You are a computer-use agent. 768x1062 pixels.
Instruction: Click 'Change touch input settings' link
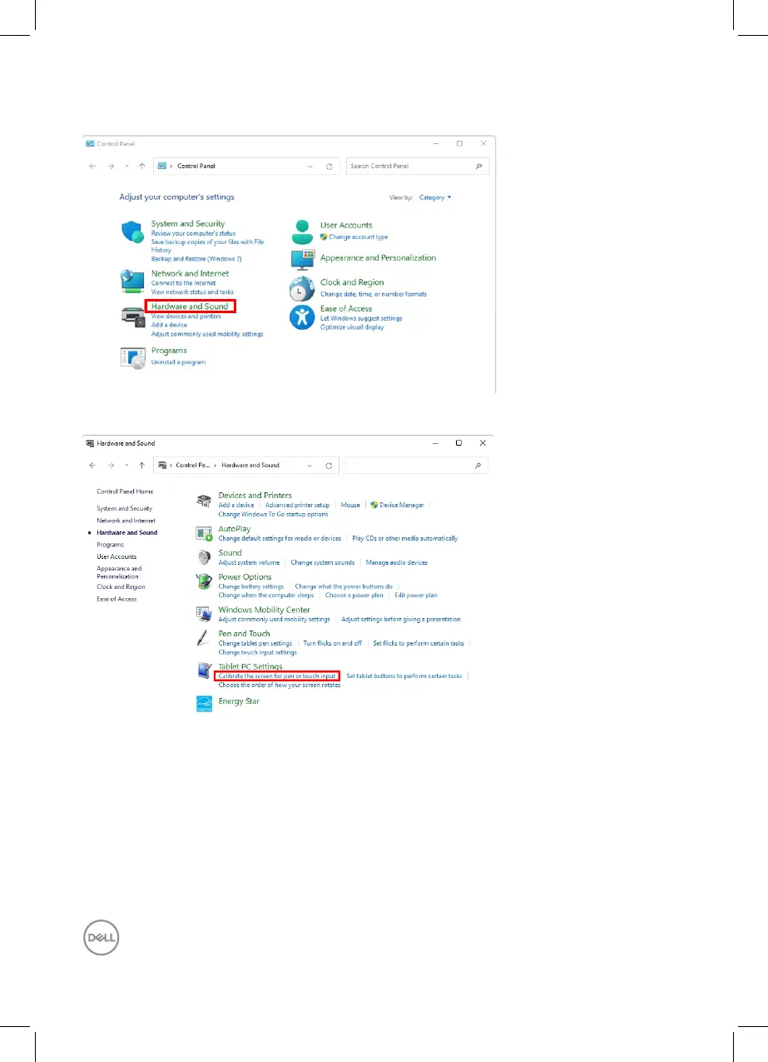[257, 652]
